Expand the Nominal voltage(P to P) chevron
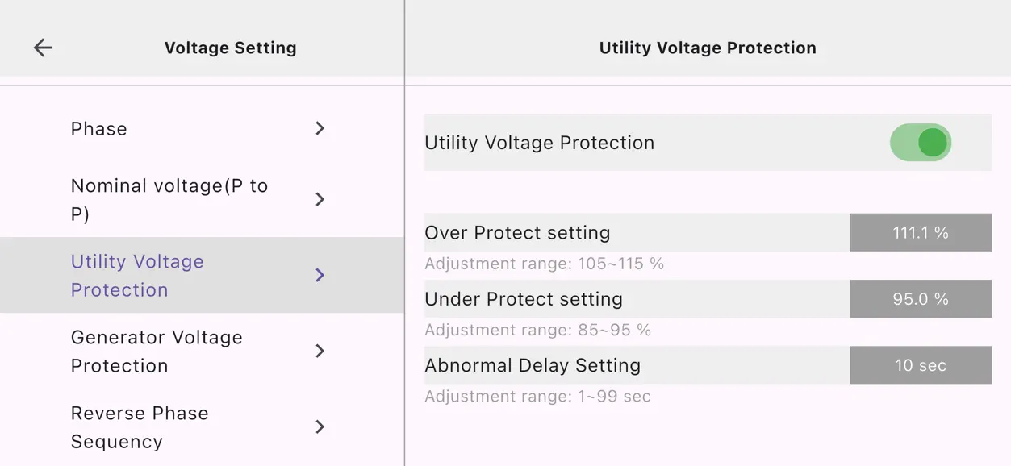1011x466 pixels. 320,199
